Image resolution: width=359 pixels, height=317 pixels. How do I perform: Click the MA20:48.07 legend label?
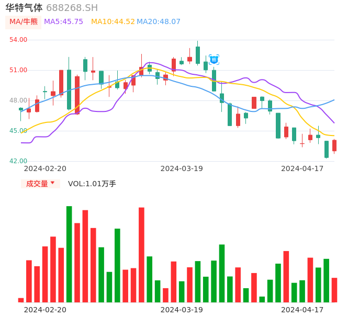click(159, 22)
